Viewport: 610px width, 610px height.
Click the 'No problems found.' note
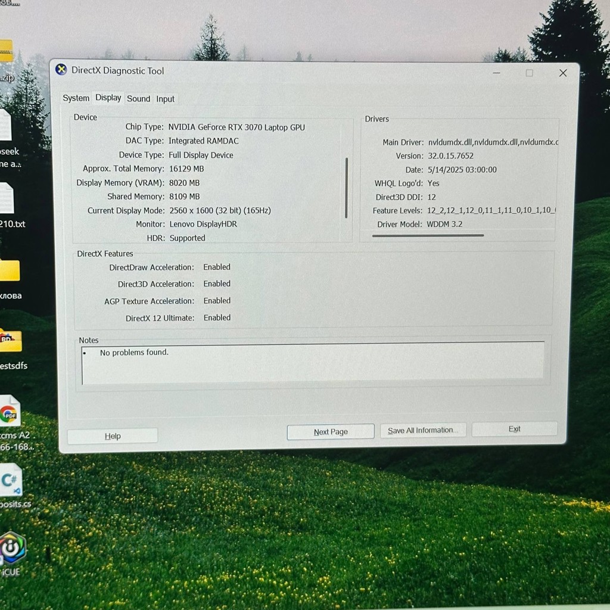tap(134, 353)
